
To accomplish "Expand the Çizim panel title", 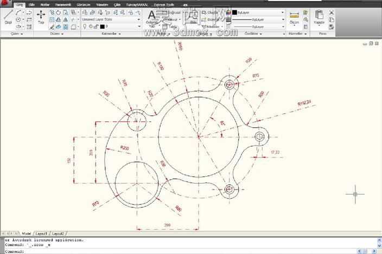I will pos(17,34).
